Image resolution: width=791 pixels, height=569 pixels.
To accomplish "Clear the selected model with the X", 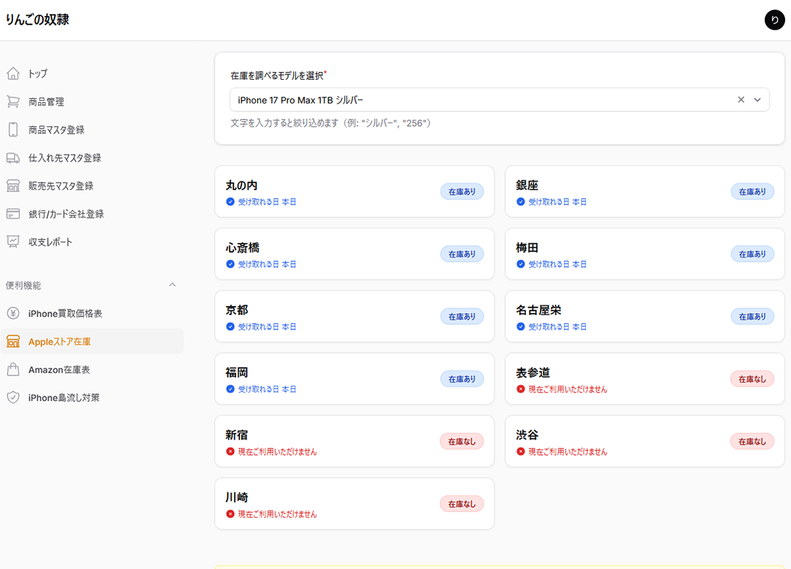I will point(741,100).
